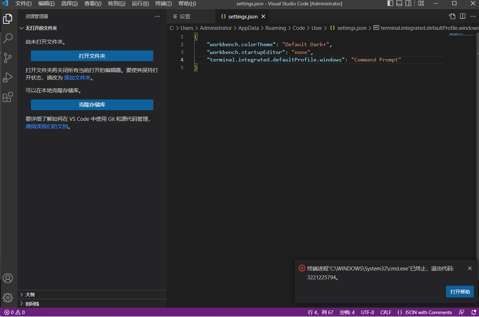Click the 打开帮助 button in notification

click(x=460, y=292)
